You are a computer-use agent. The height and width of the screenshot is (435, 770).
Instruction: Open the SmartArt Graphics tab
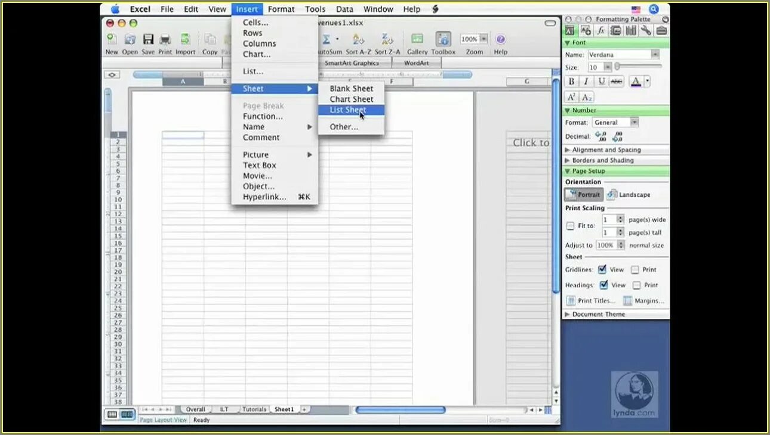(x=352, y=63)
